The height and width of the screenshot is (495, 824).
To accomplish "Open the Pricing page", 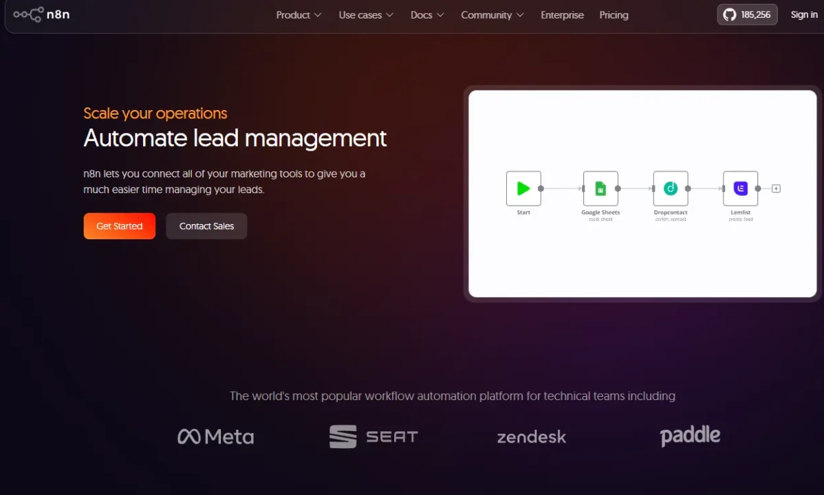I will 614,15.
